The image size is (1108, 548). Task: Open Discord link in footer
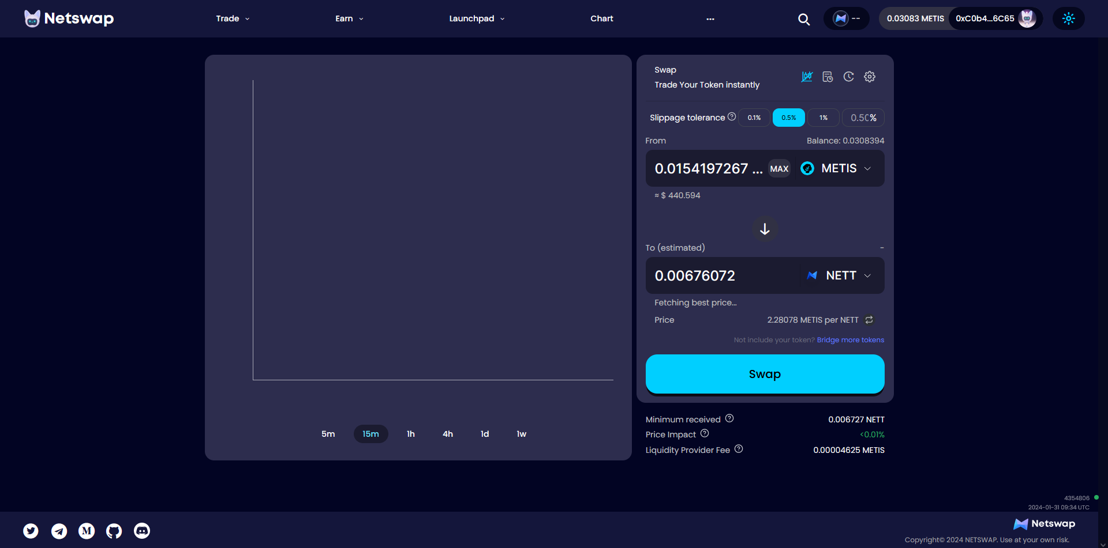click(142, 531)
